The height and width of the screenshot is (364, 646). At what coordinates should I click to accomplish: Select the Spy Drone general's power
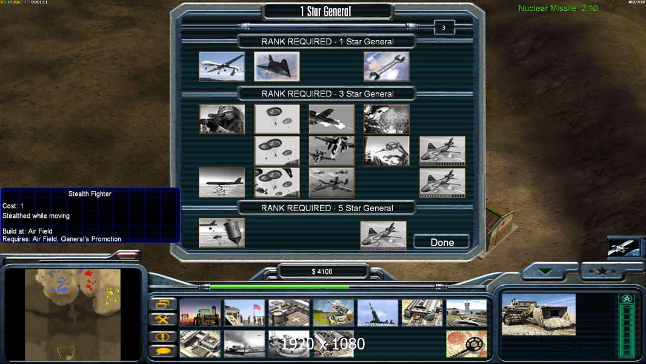(222, 66)
